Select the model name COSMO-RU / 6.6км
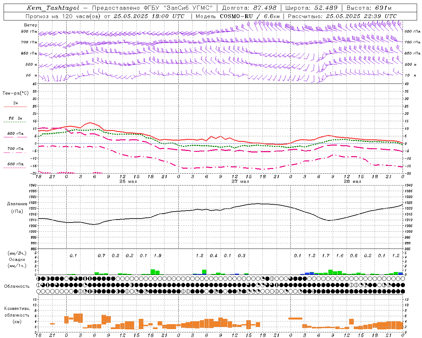Image resolution: width=422 pixels, height=338 pixels. coord(250,16)
